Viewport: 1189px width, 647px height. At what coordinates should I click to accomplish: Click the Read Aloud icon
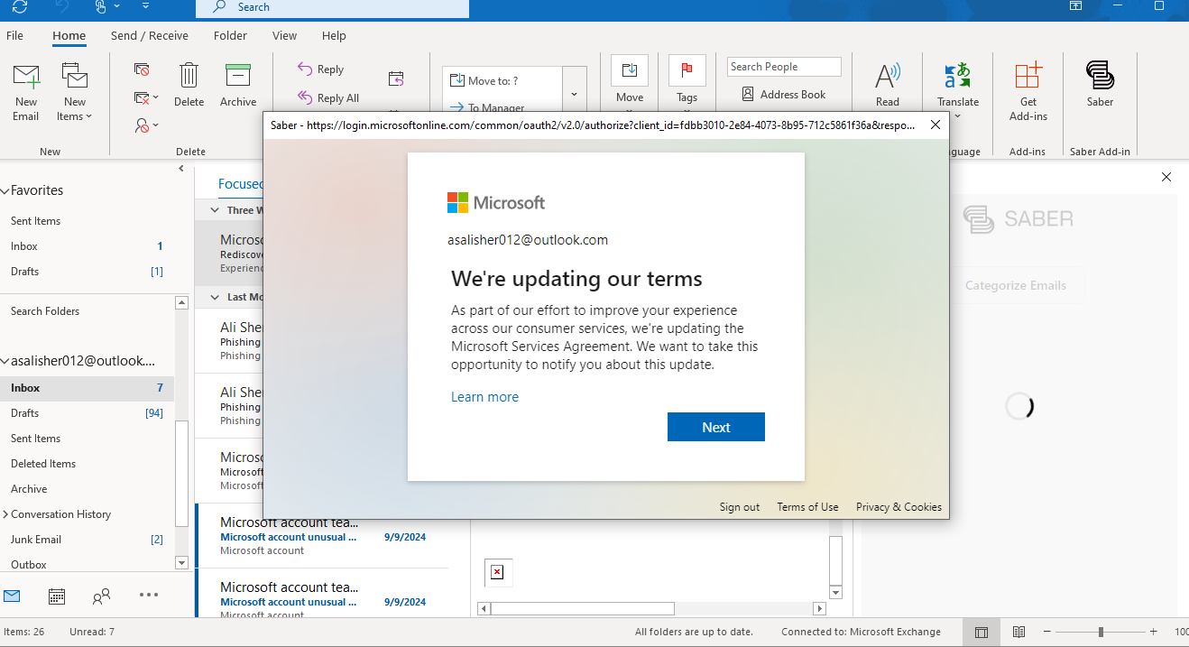(888, 76)
